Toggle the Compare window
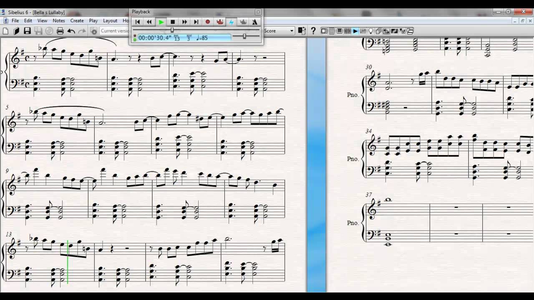 (386, 31)
